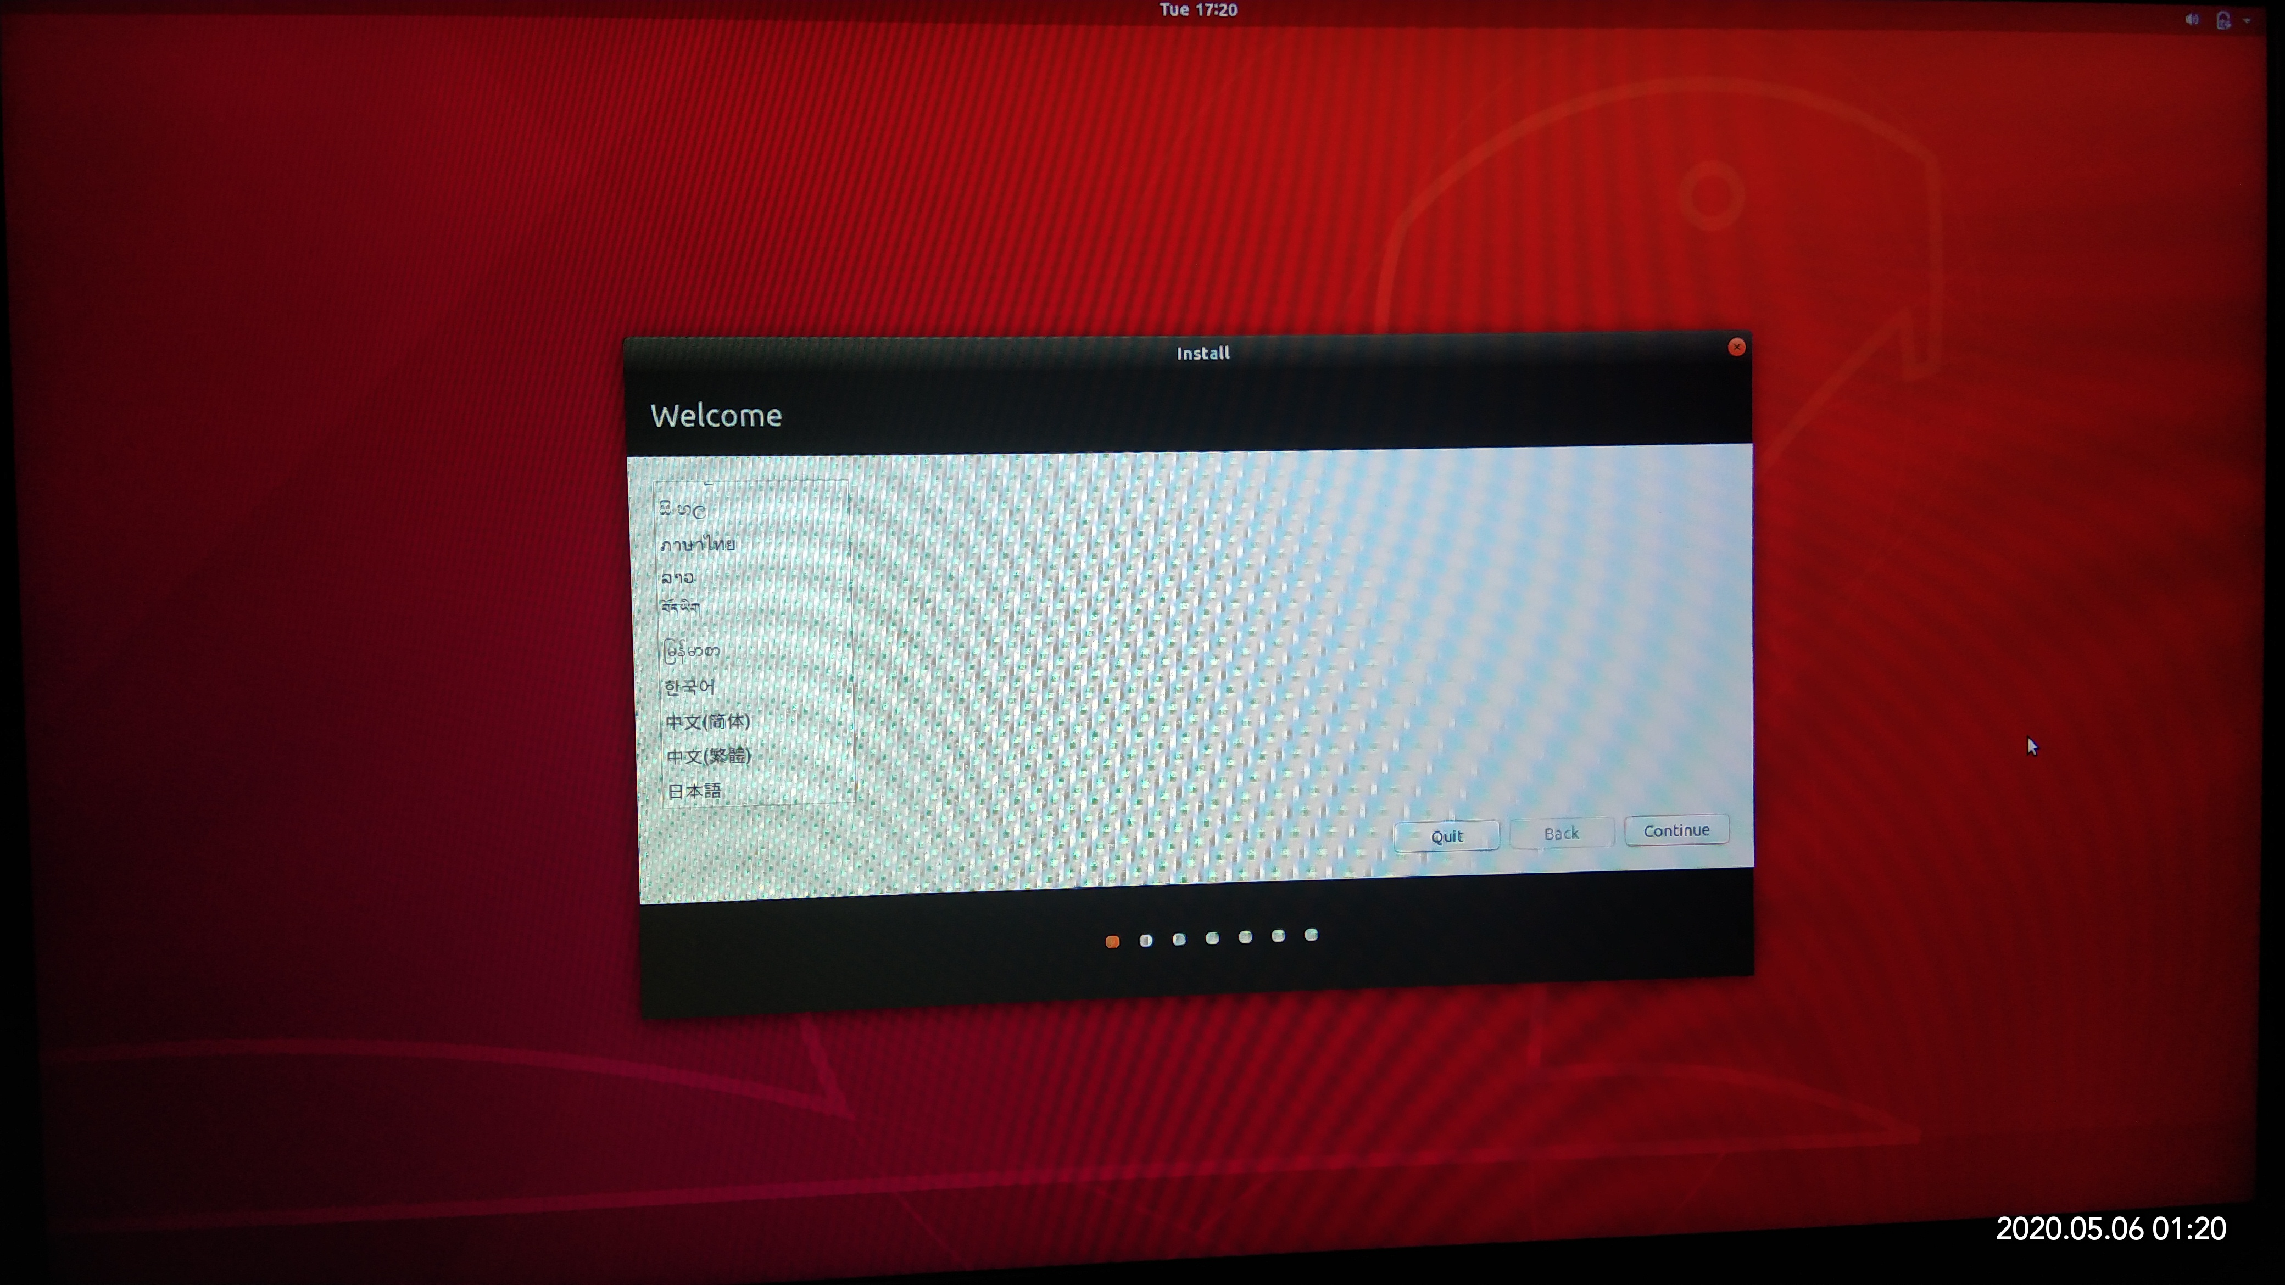Click the second installer progress dot
The image size is (2285, 1285).
point(1145,940)
